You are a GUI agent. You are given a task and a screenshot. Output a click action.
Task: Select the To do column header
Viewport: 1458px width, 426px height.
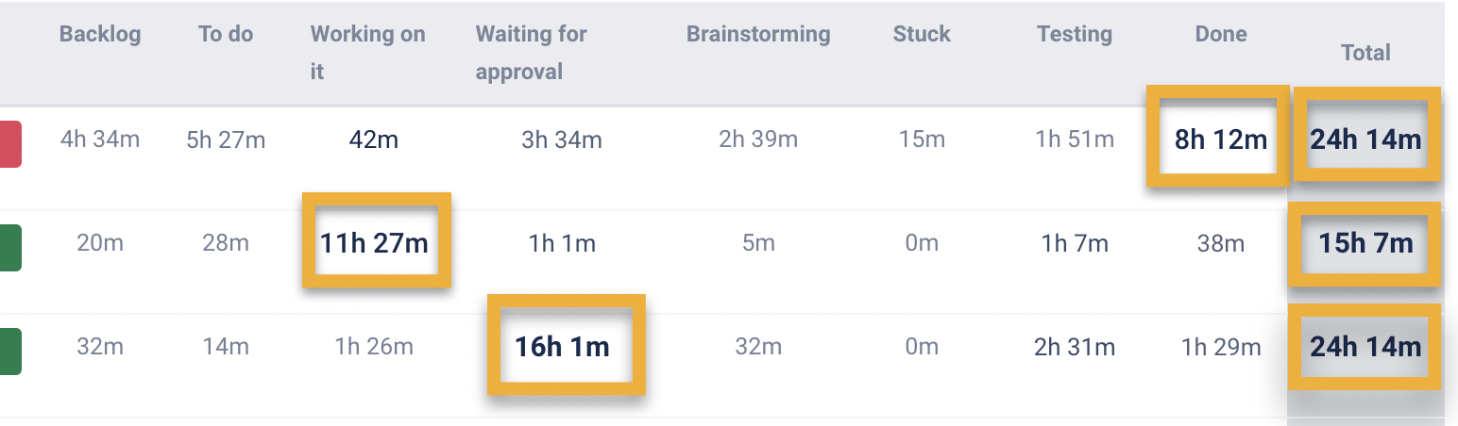point(226,35)
